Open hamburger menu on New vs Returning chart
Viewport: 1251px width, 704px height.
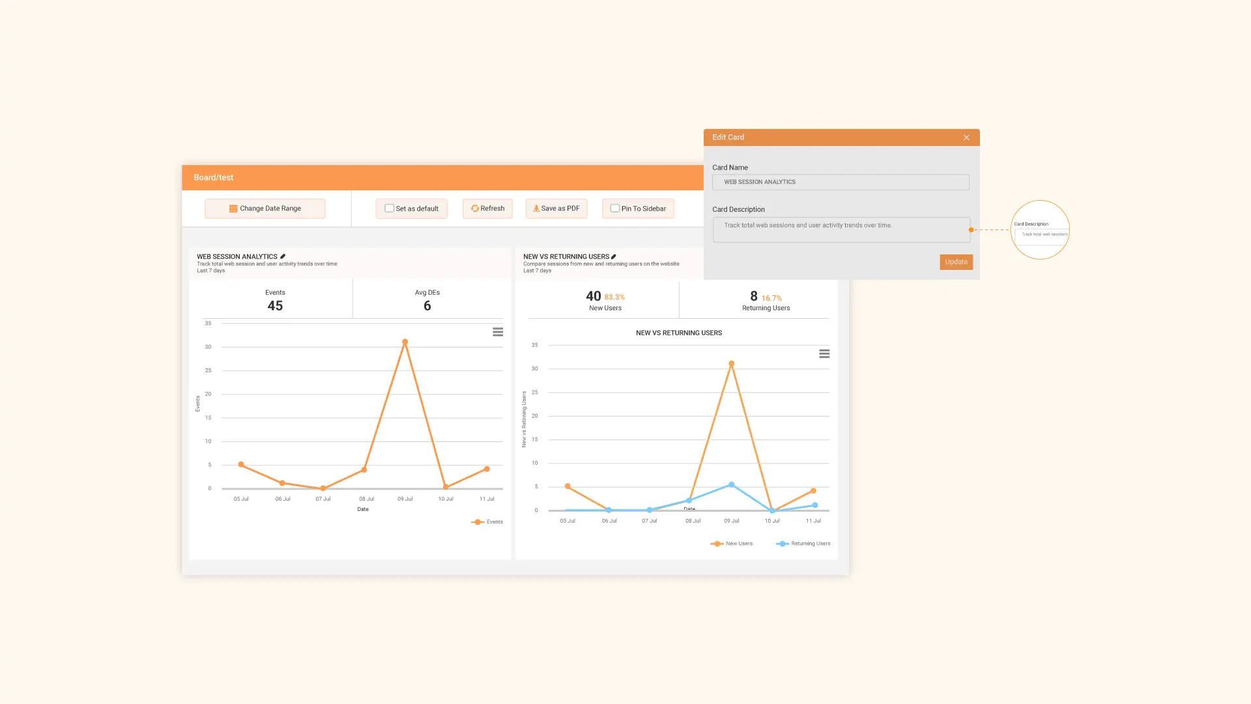824,354
